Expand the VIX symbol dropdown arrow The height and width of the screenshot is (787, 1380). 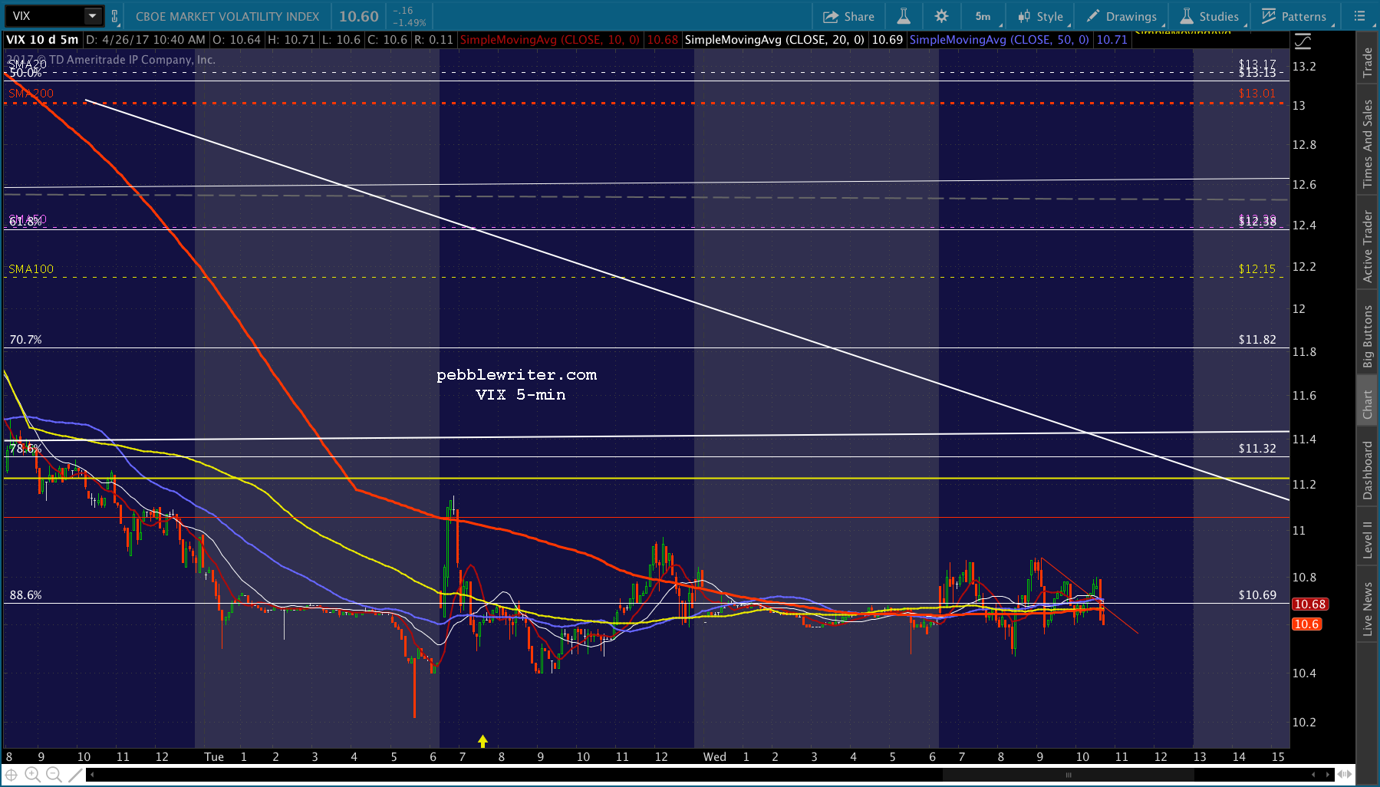[92, 16]
